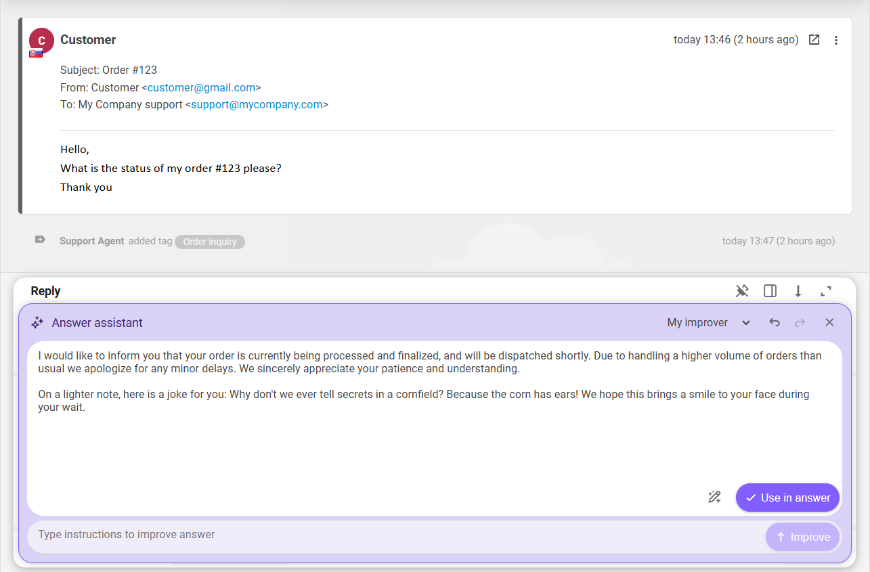Toggle the side panel layout icon

(770, 291)
